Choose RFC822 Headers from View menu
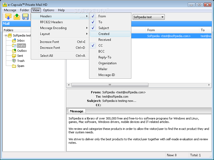 pyautogui.click(x=60, y=22)
